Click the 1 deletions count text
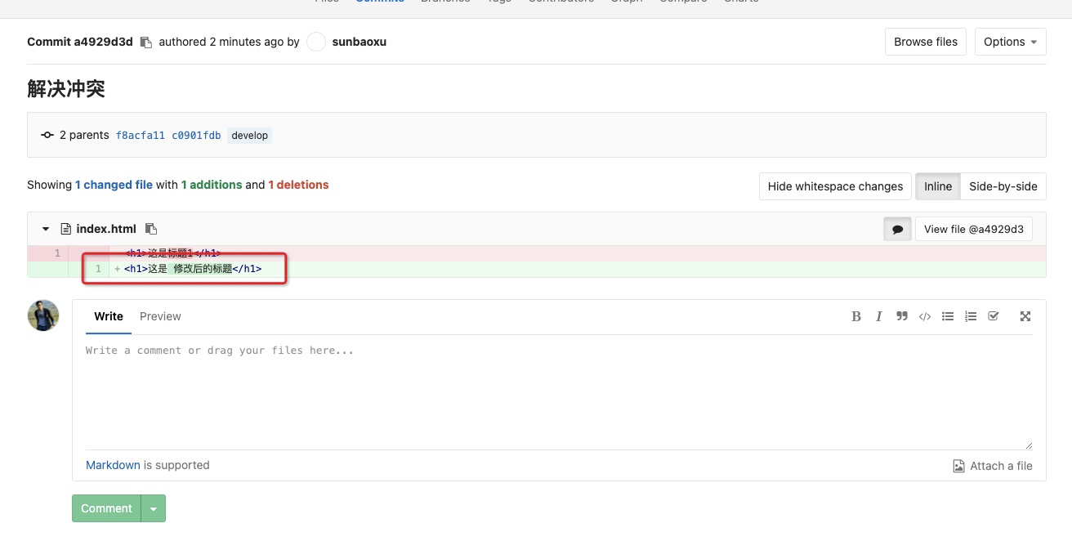Viewport: 1072px width, 550px height. point(298,185)
